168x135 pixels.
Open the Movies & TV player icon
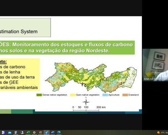[46, 133]
